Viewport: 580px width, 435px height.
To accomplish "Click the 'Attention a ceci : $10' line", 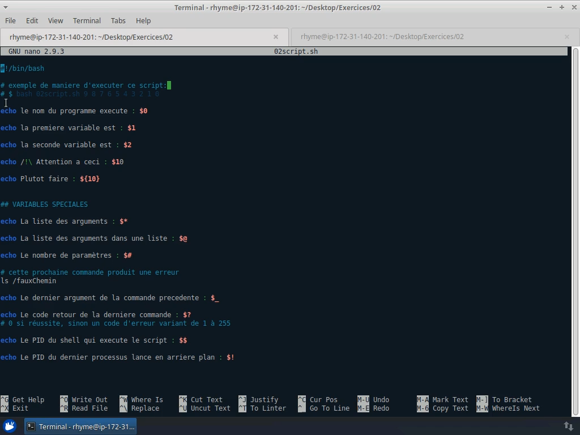I will pos(62,162).
